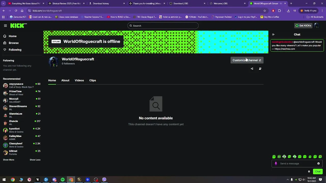Click Get KICKs button
This screenshot has width=326, height=183.
tap(303, 26)
